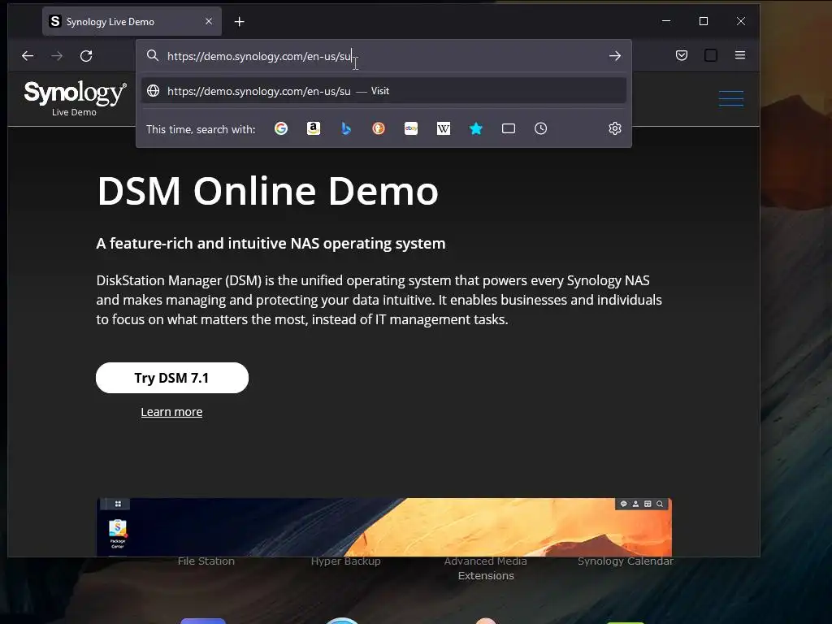Click the address bar URL field
This screenshot has height=624, width=832.
pos(382,56)
